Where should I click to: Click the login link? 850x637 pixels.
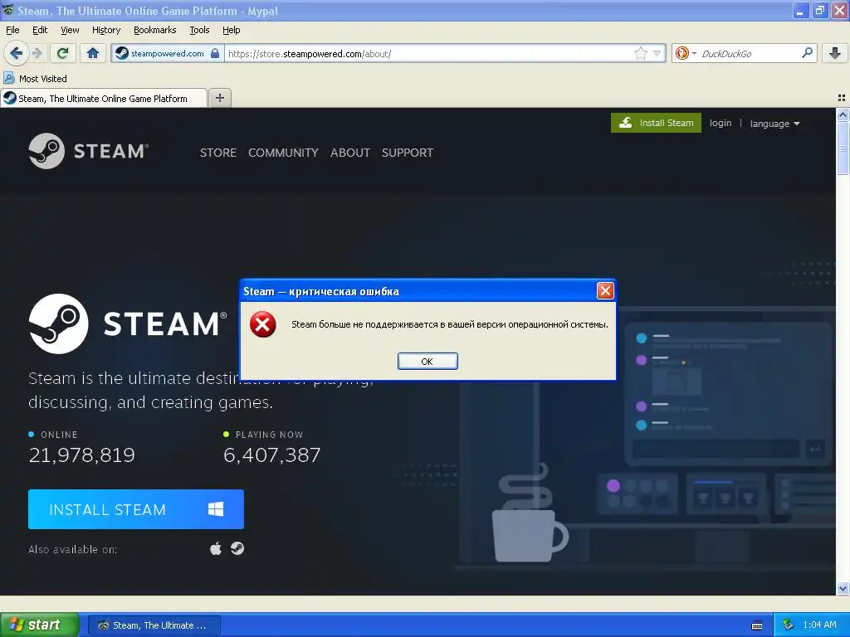click(721, 123)
